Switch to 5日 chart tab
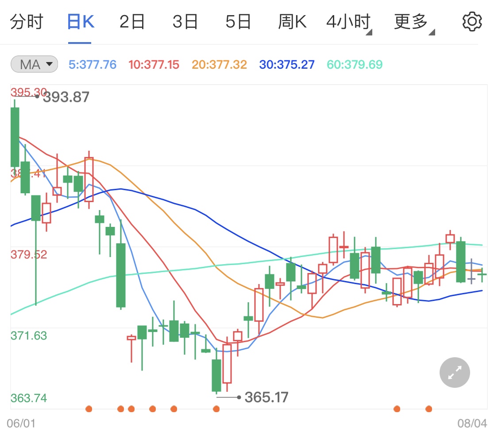 pos(238,22)
